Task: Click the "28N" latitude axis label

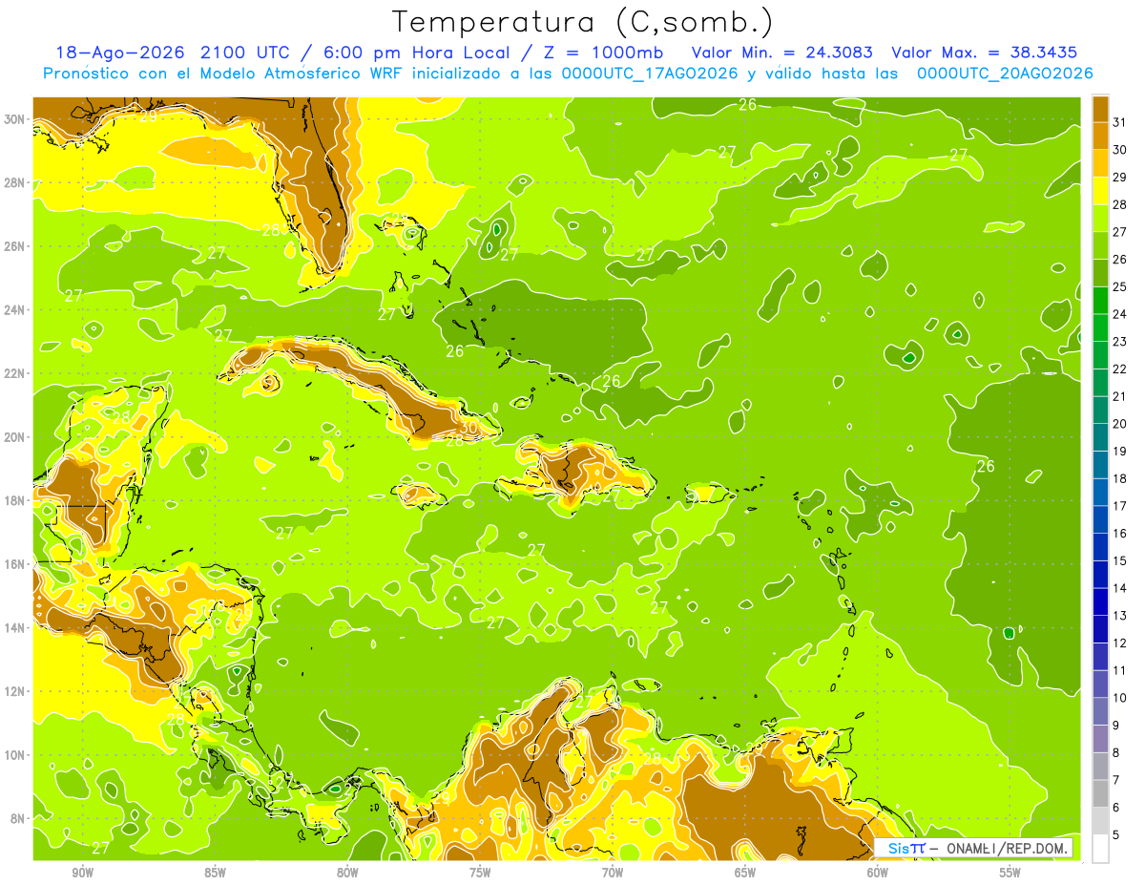Action: tap(16, 182)
